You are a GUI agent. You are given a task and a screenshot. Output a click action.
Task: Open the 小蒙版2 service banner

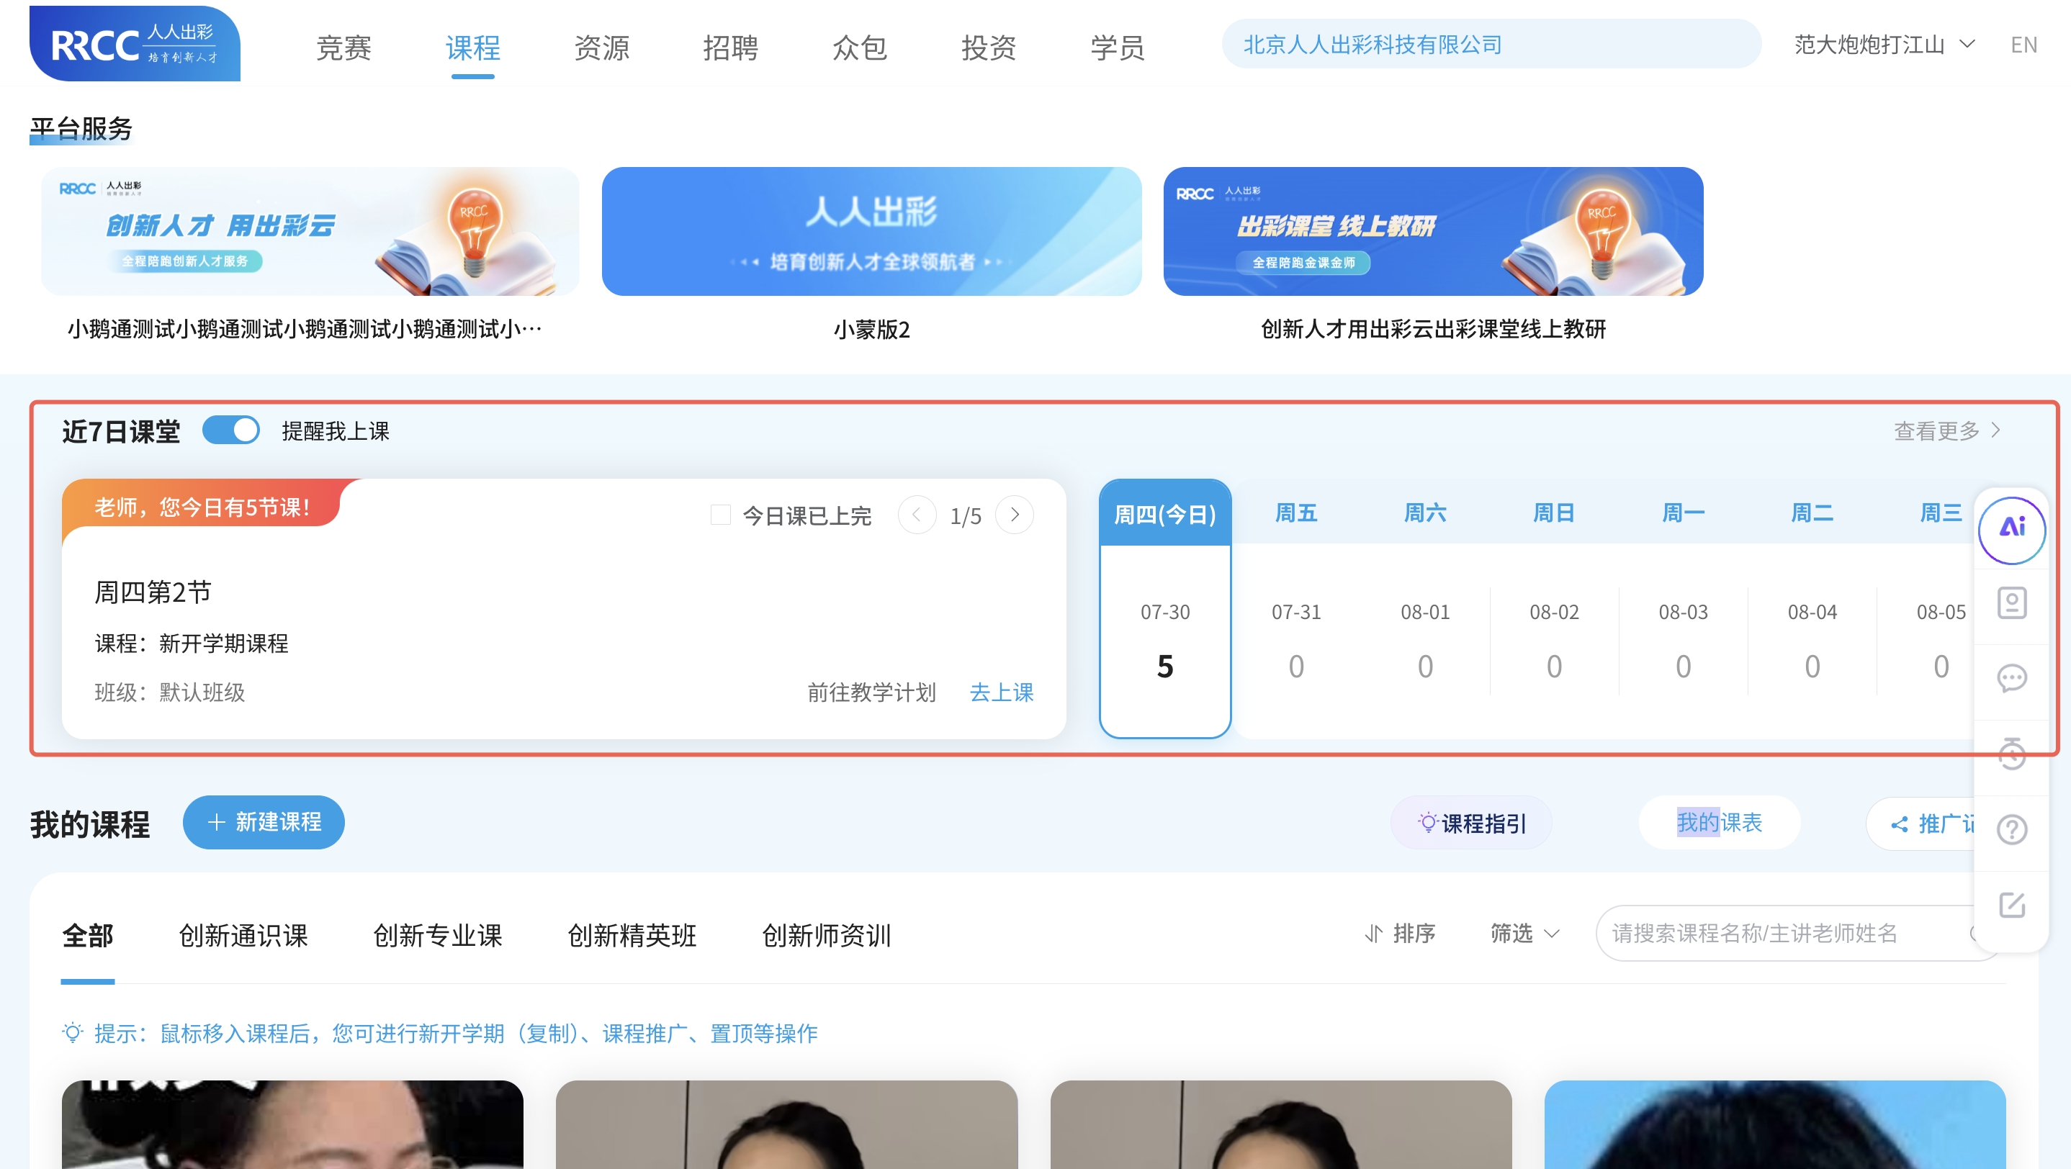tap(871, 231)
